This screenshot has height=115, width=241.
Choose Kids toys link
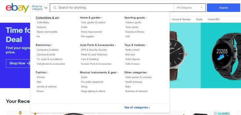(x=130, y=55)
